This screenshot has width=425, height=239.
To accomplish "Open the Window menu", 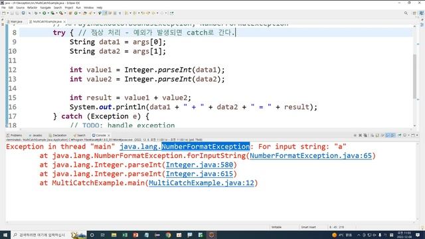I will coord(88,7).
